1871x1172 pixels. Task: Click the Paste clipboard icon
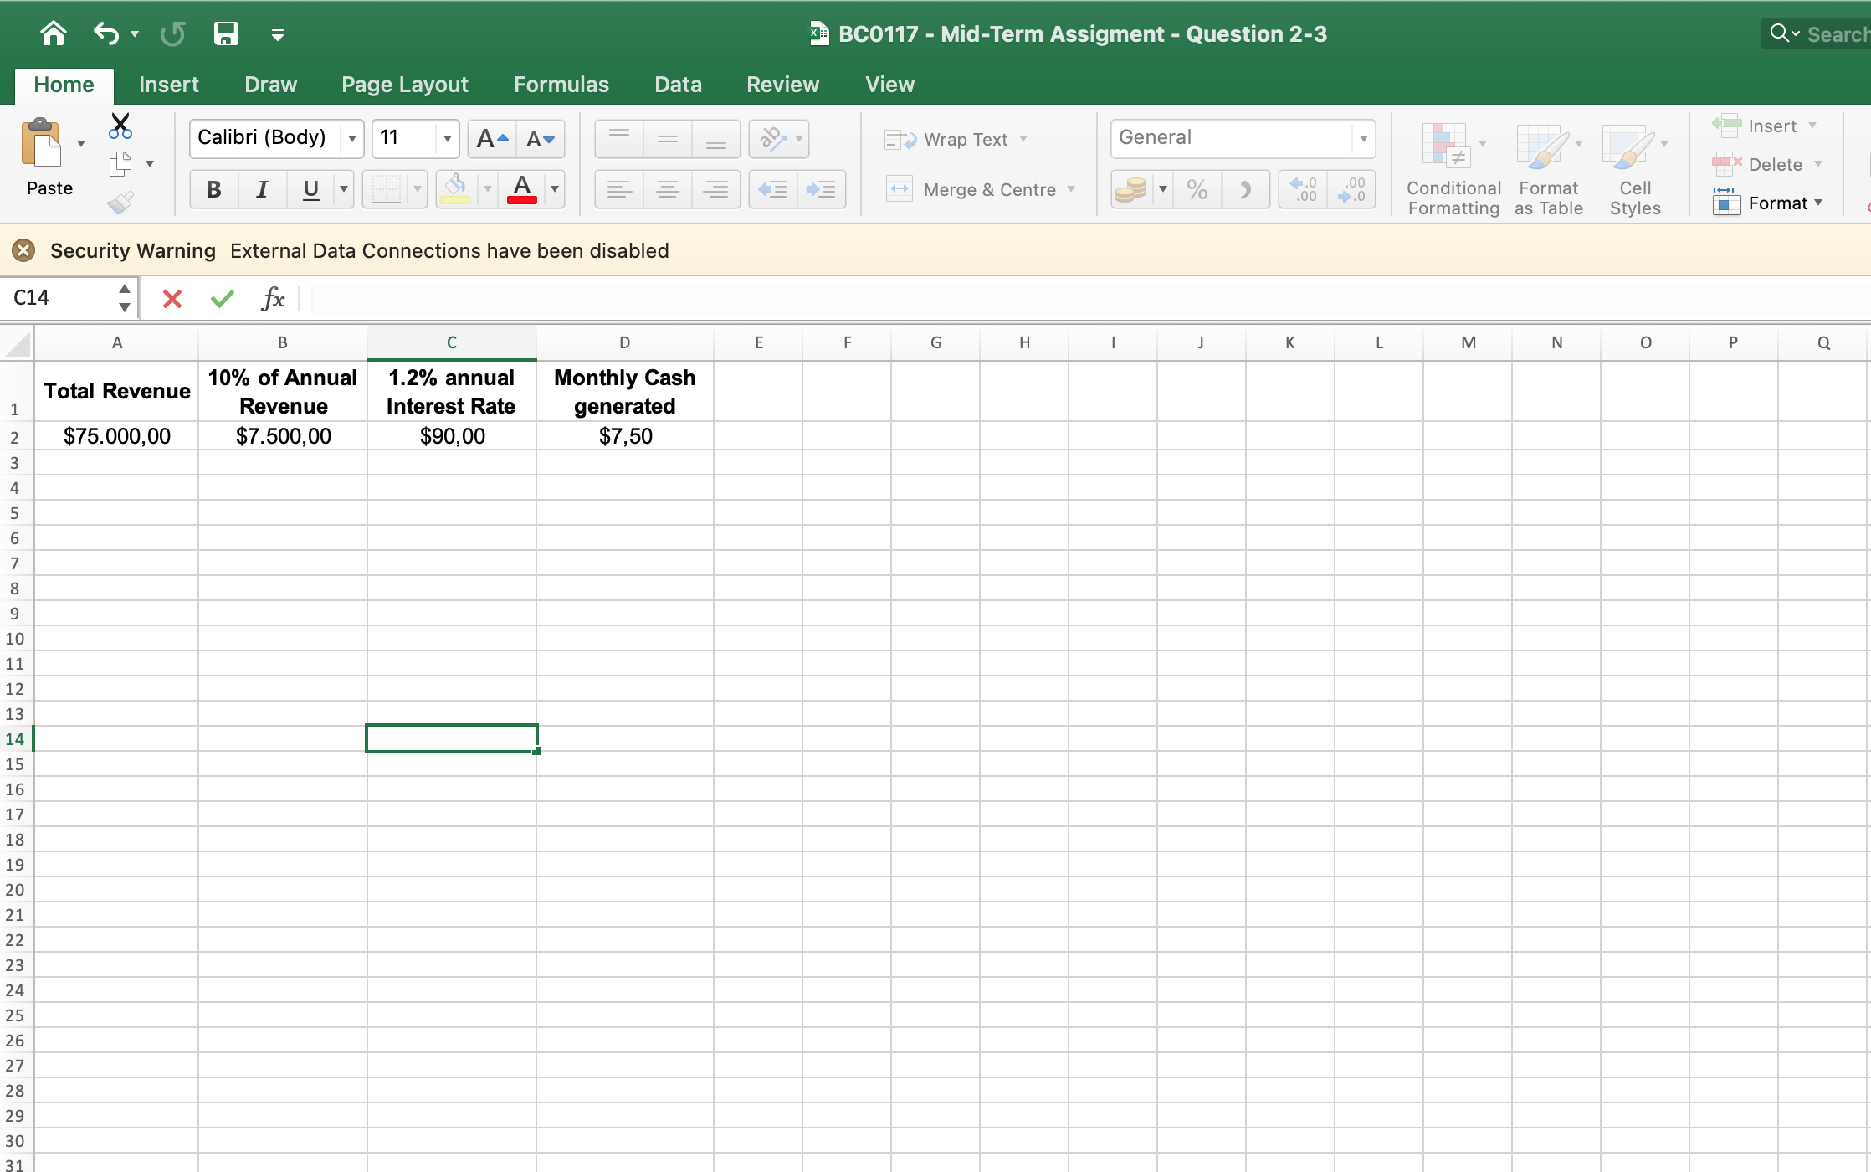42,143
